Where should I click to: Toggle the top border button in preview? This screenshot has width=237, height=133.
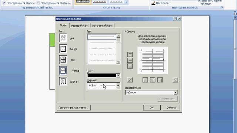point(130,54)
